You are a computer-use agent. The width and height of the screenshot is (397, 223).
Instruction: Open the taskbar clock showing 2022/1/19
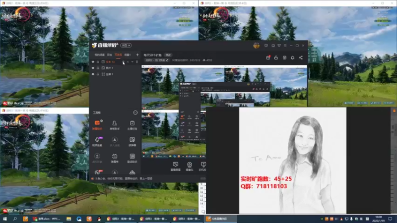coord(378,219)
